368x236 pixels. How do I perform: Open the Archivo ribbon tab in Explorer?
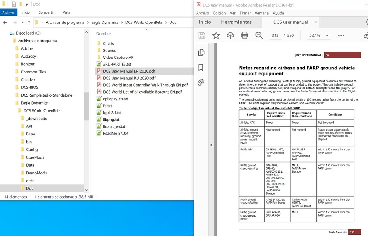8,12
